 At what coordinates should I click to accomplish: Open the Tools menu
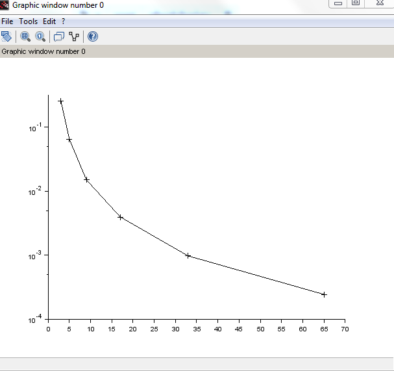(x=29, y=21)
